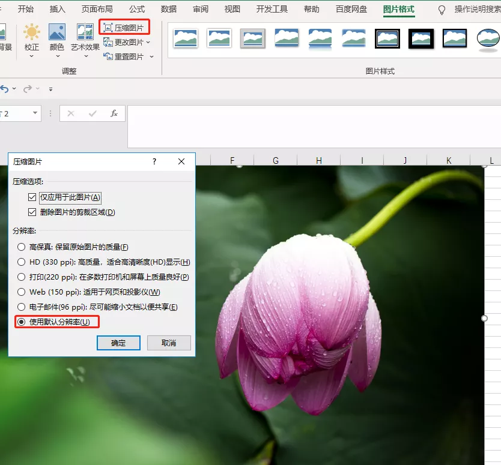Select the HD (330 ppi) resolution option
The image size is (501, 465).
[x=20, y=262]
